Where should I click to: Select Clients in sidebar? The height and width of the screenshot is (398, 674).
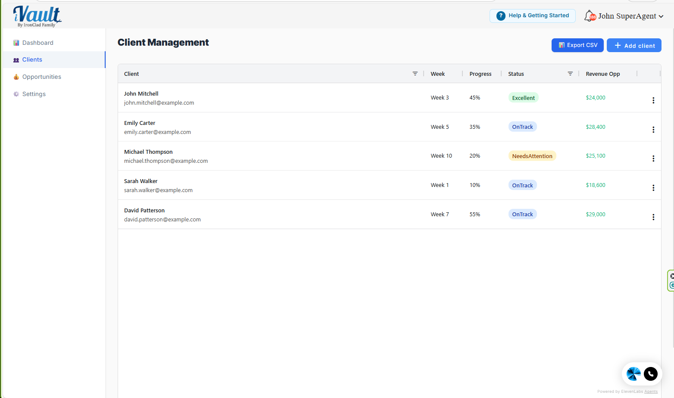coord(54,59)
